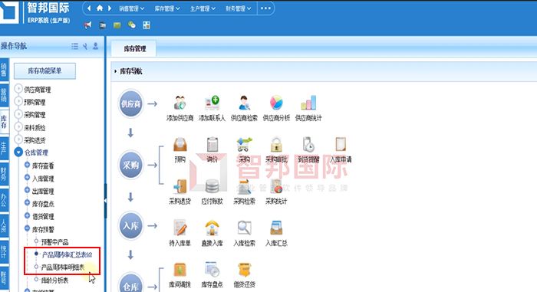
Task: Expand the 来料质检 tree node
Action: 18,126
